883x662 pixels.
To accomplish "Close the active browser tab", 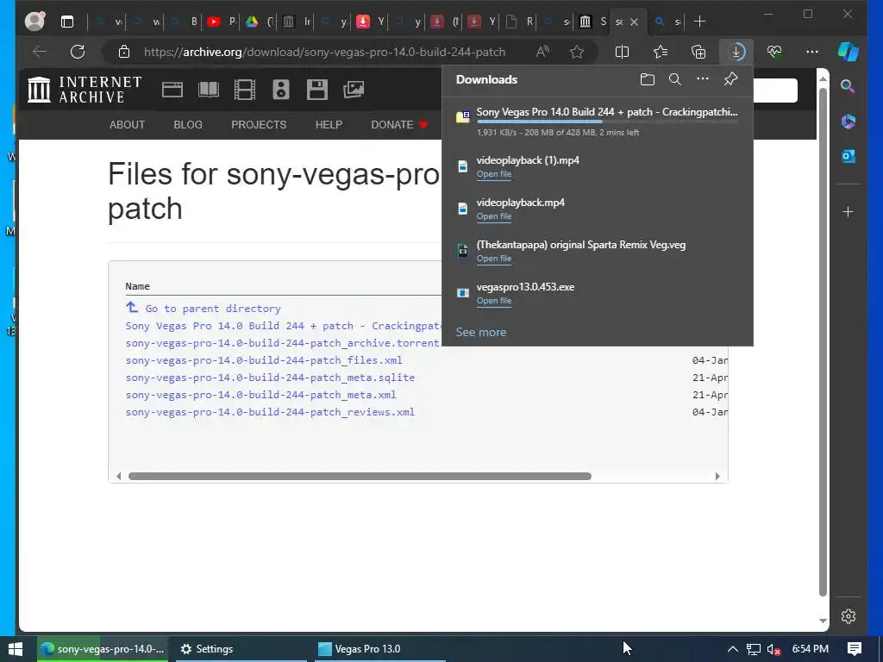I will click(634, 22).
